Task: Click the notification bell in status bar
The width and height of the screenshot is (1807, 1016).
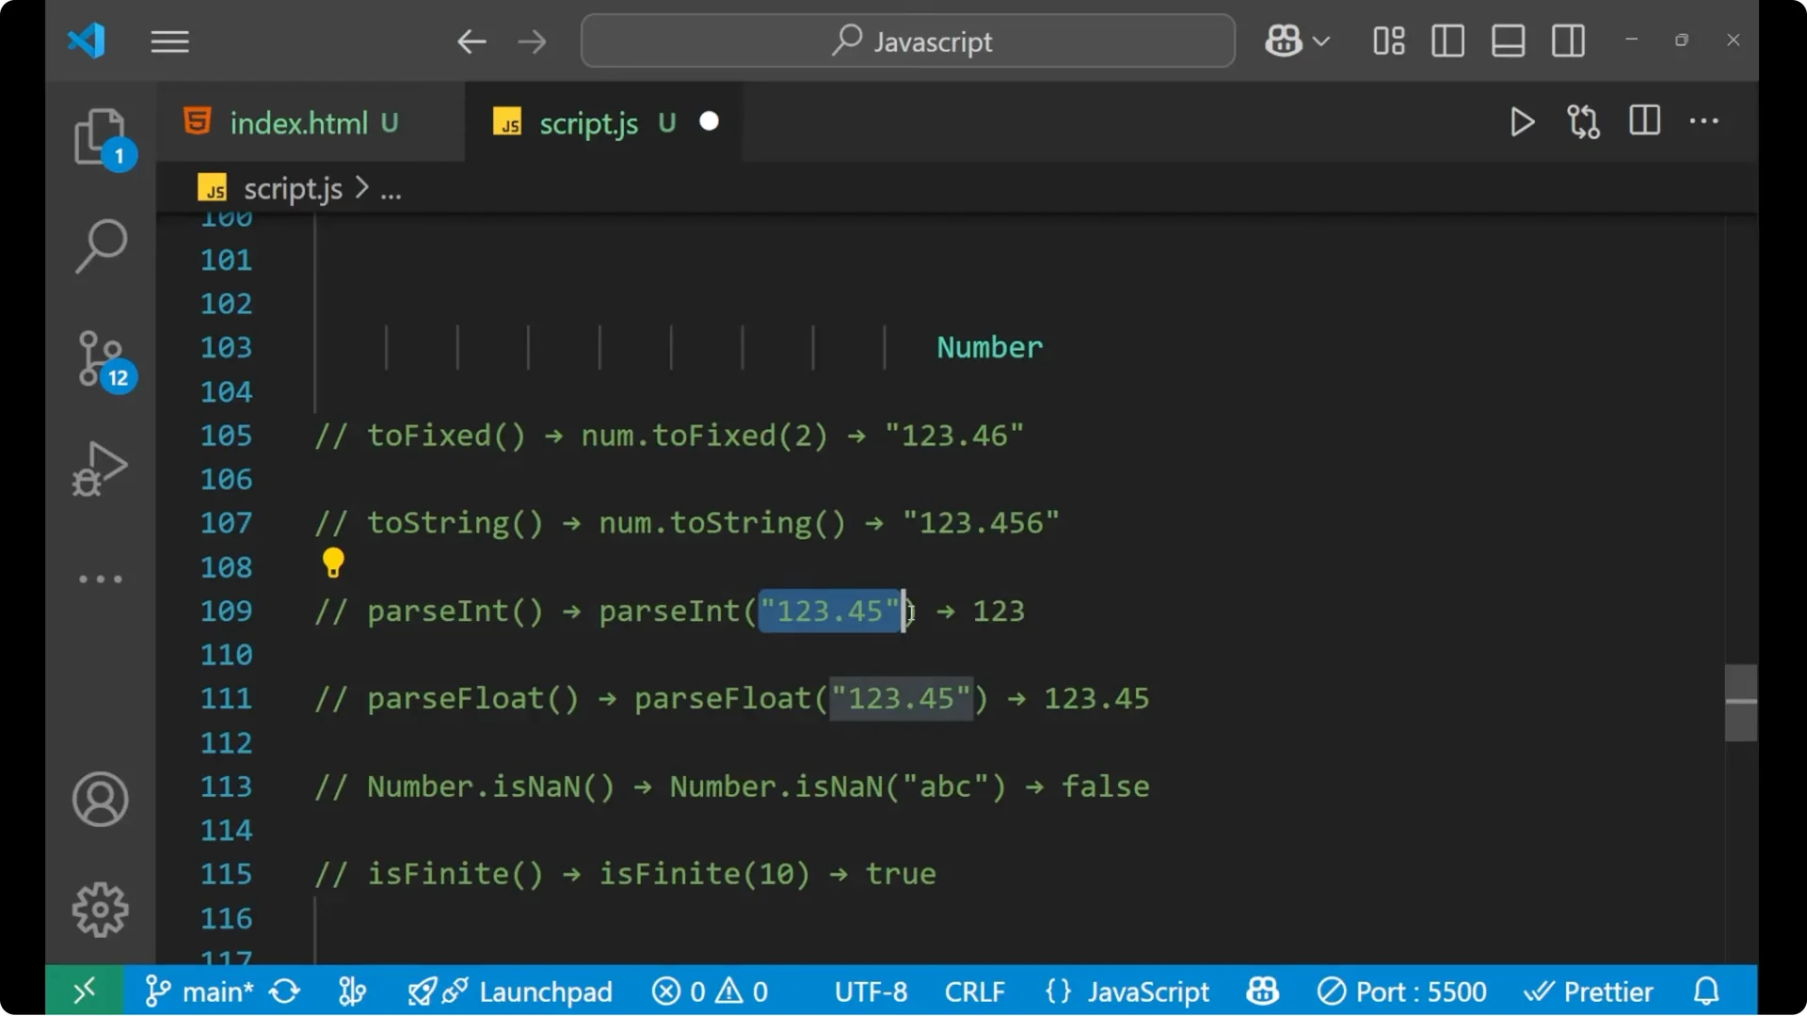Action: pos(1706,991)
